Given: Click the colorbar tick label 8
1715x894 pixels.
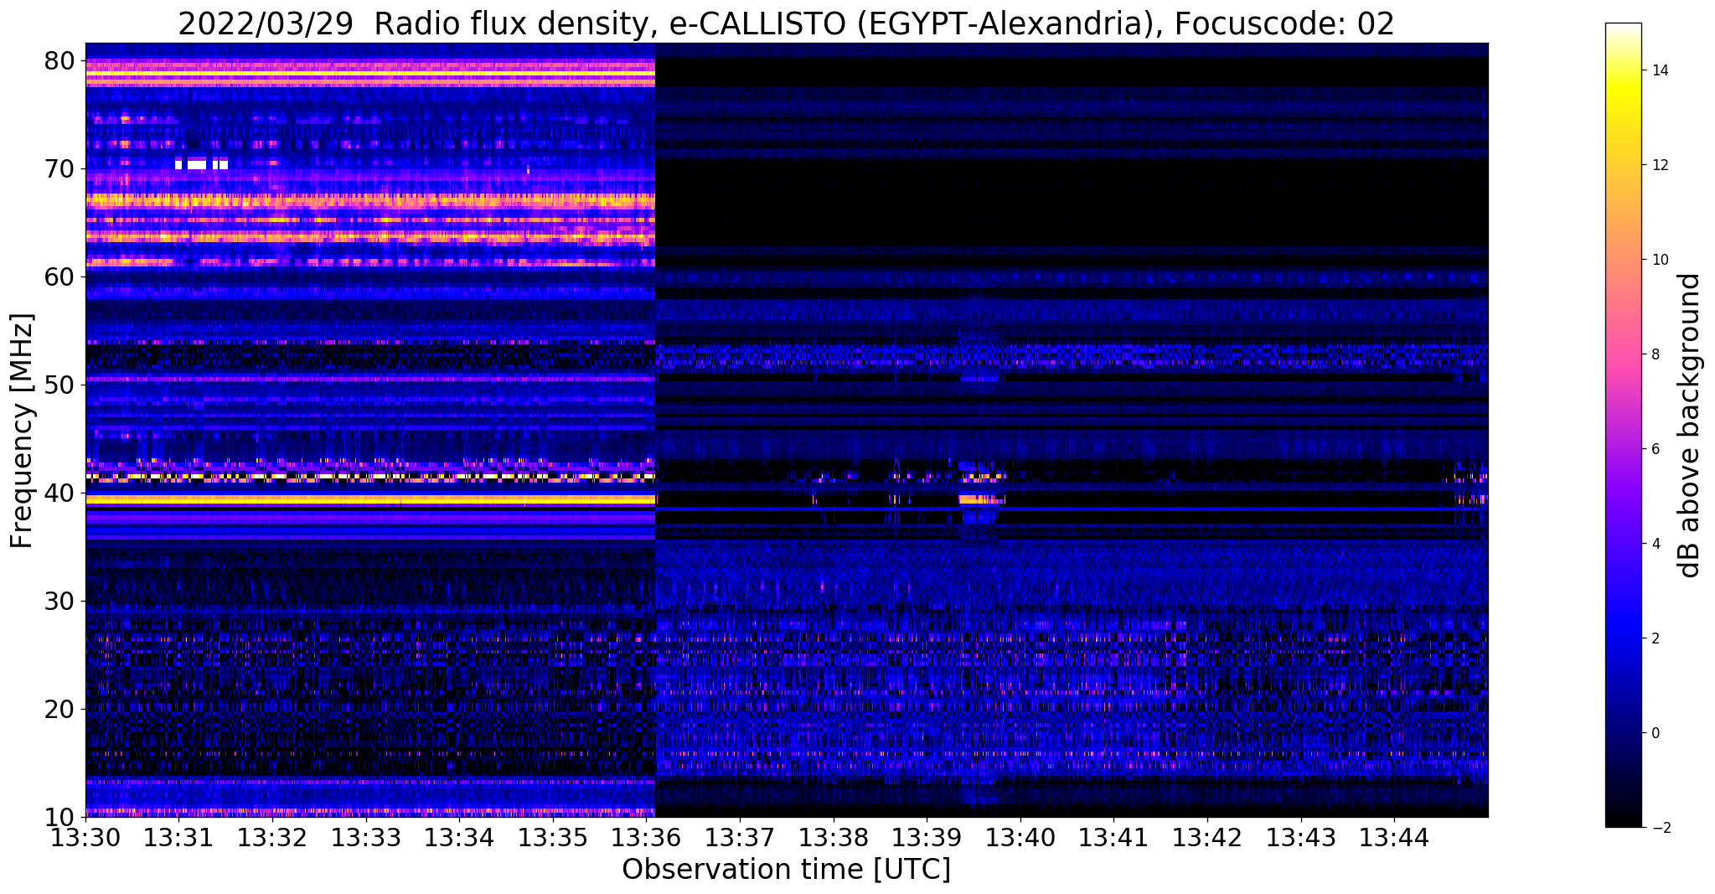Looking at the screenshot, I should coord(1655,354).
